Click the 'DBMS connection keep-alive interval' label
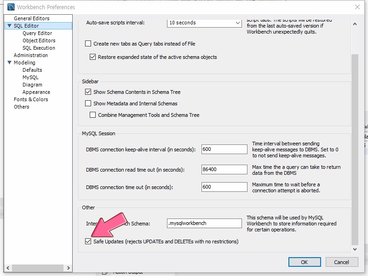 pos(141,149)
